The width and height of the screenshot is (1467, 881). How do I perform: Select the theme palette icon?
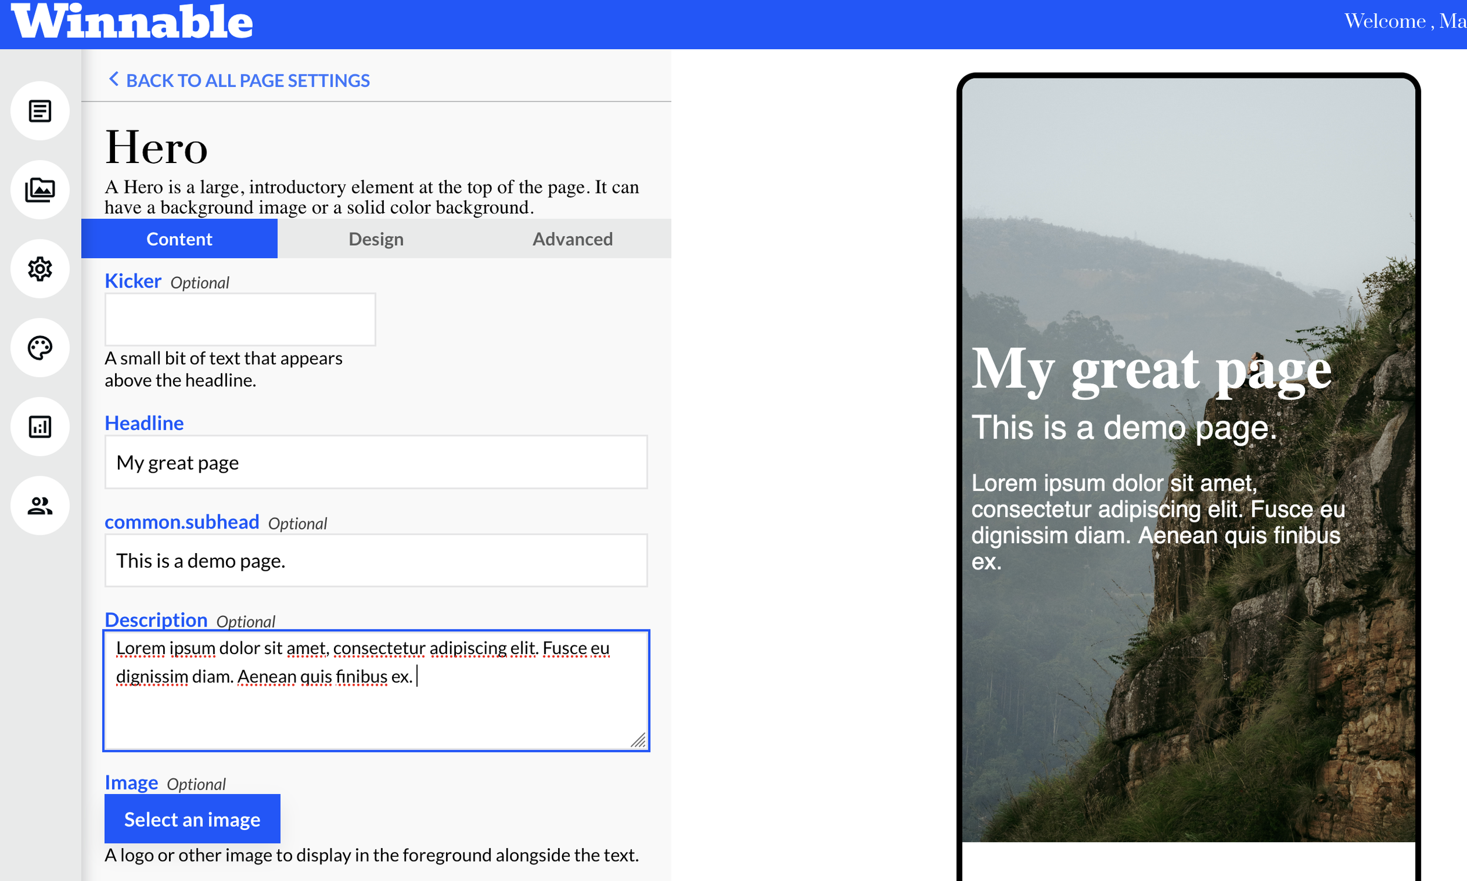[40, 348]
